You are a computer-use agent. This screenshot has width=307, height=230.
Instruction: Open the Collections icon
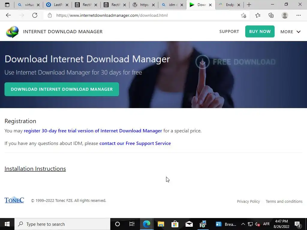click(271, 15)
